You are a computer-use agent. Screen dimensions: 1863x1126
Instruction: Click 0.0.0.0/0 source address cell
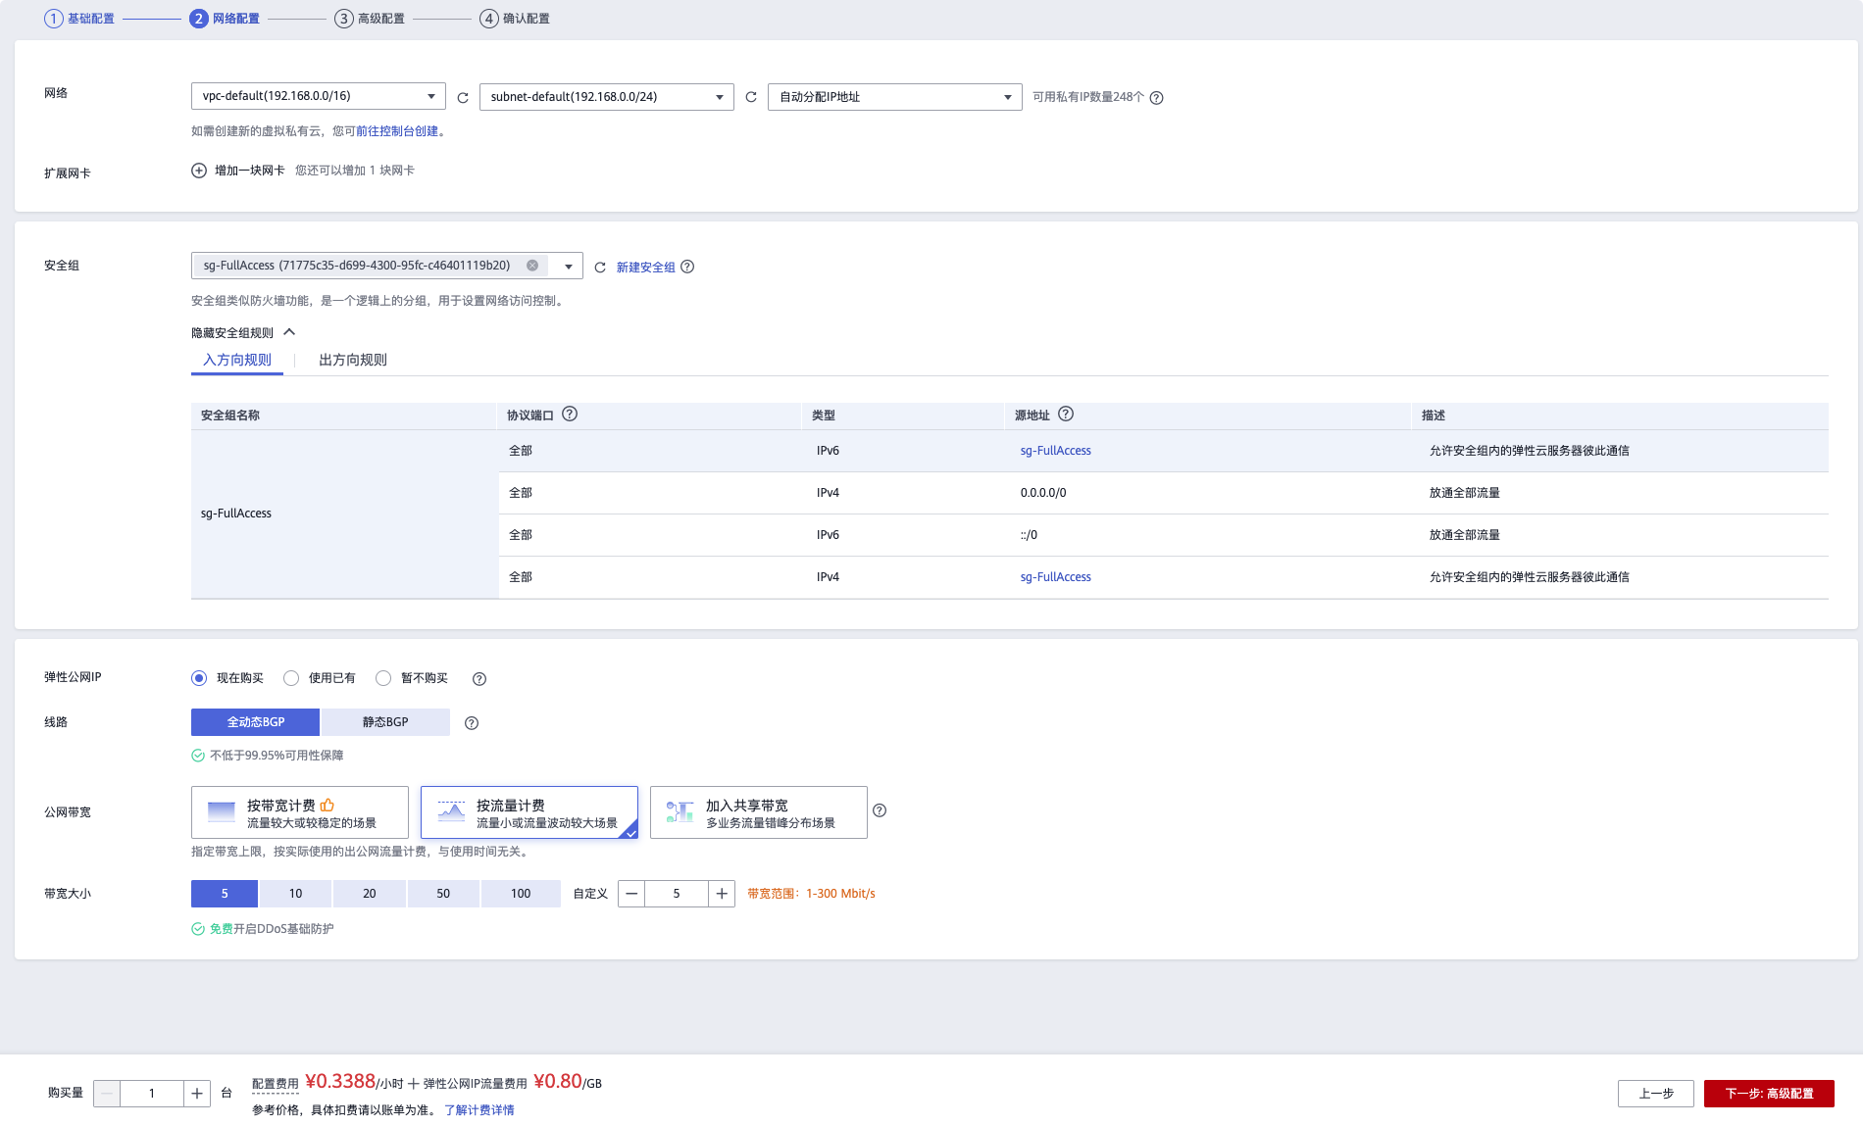click(1043, 493)
